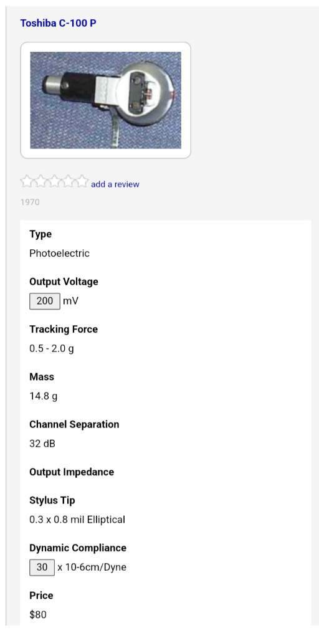This screenshot has width=319, height=638.
Task: Choose the third rating star
Action: [54, 181]
